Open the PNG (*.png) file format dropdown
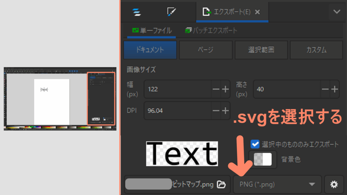Screen dimensions: 347x195 277,185
